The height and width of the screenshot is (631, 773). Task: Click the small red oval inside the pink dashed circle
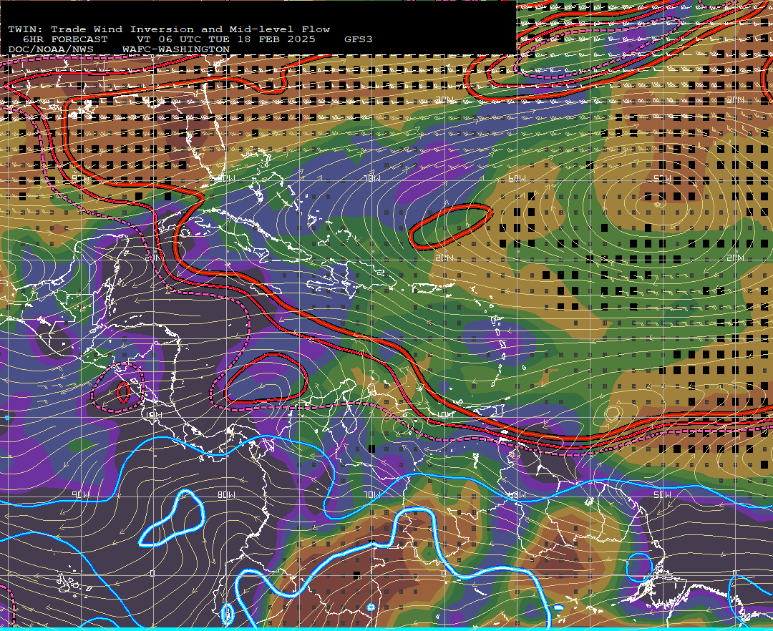[123, 393]
